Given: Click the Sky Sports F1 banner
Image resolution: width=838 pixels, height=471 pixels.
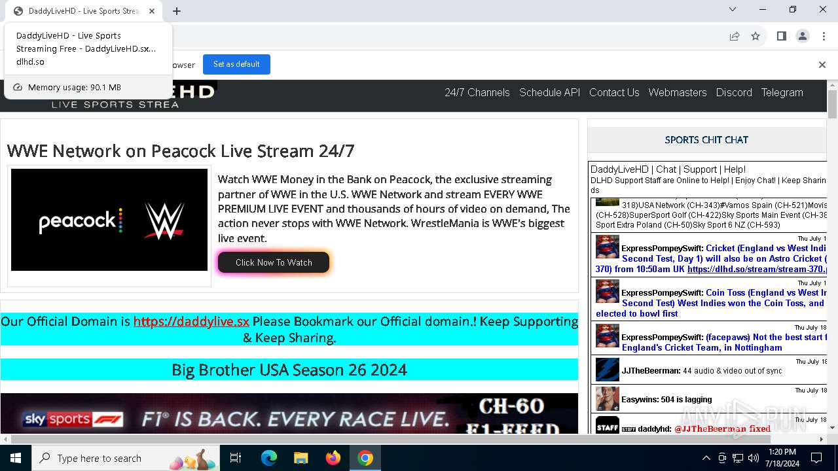Looking at the screenshot, I should [x=289, y=414].
